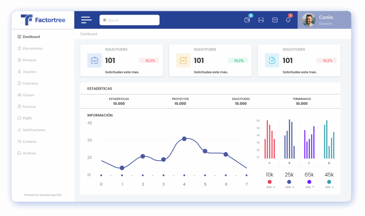Image resolution: width=365 pixels, height=216 pixels.
Task: Click the hamburger menu icon
Action: [86, 20]
